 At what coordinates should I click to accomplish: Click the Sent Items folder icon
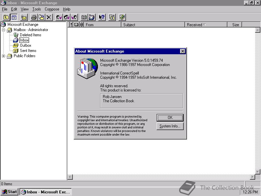(16, 51)
